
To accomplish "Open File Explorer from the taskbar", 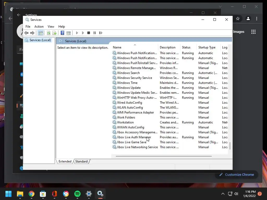I will (x=20, y=194).
